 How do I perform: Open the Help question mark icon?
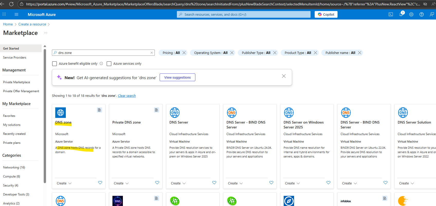pos(422,15)
